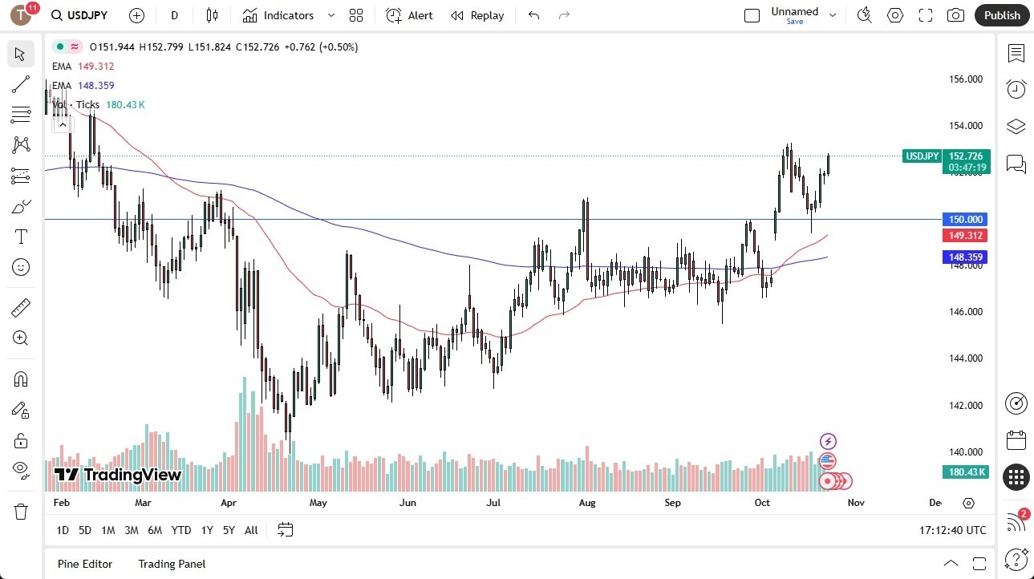1034x579 pixels.
Task: Open the Trading Panel tab
Action: (171, 564)
